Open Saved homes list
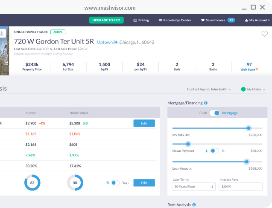272x208 pixels. [x=218, y=20]
